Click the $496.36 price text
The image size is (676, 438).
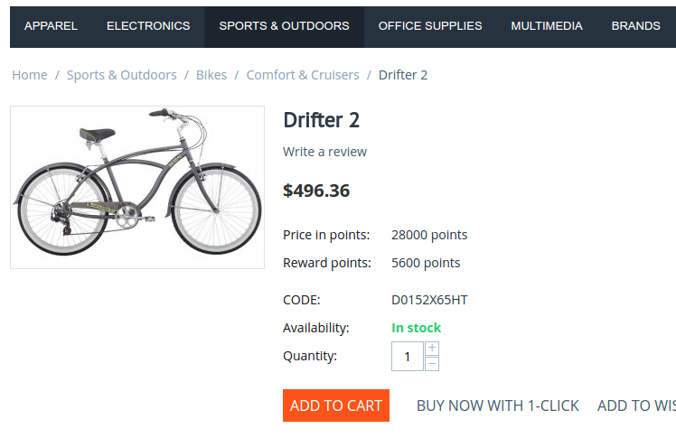click(316, 191)
